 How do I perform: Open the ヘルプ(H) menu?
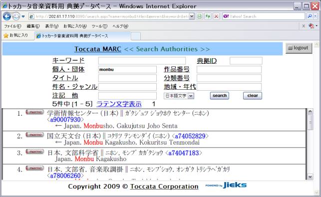[x=120, y=26]
